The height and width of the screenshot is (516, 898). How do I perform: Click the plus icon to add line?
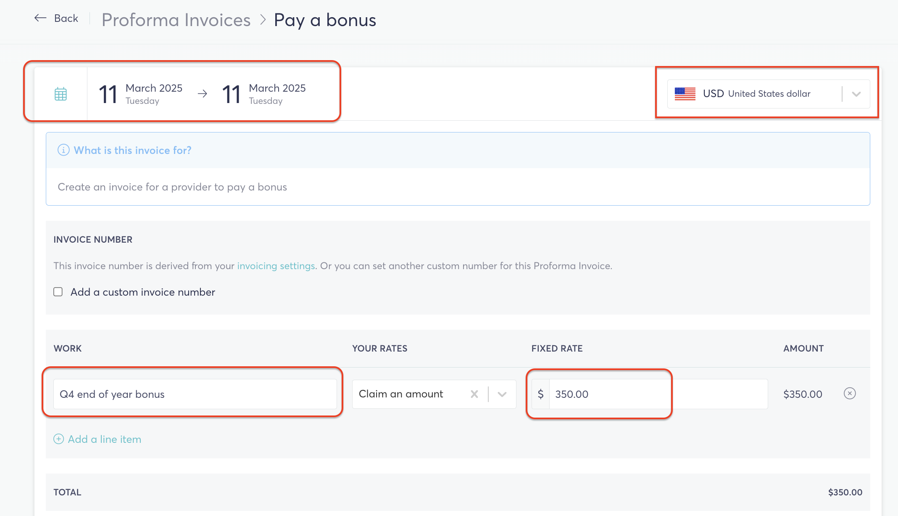(59, 439)
